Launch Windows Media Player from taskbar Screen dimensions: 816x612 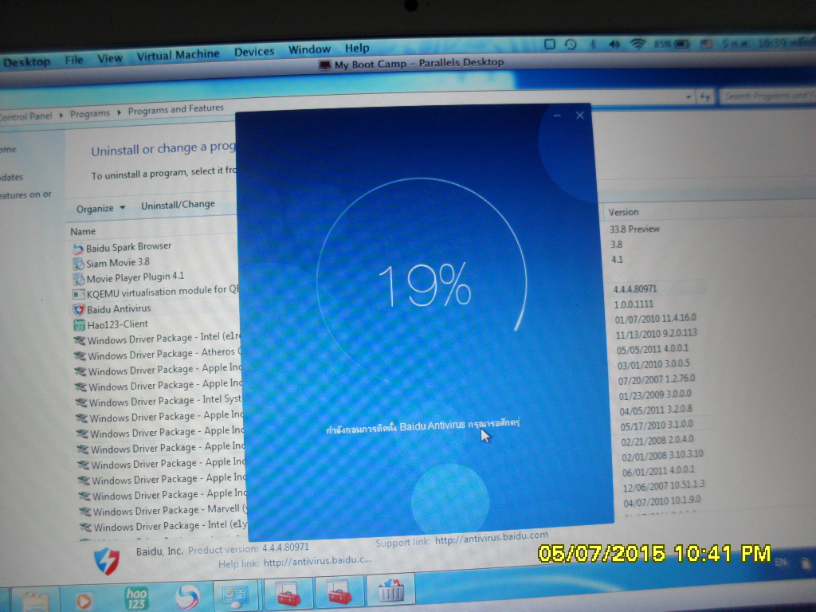tap(83, 601)
